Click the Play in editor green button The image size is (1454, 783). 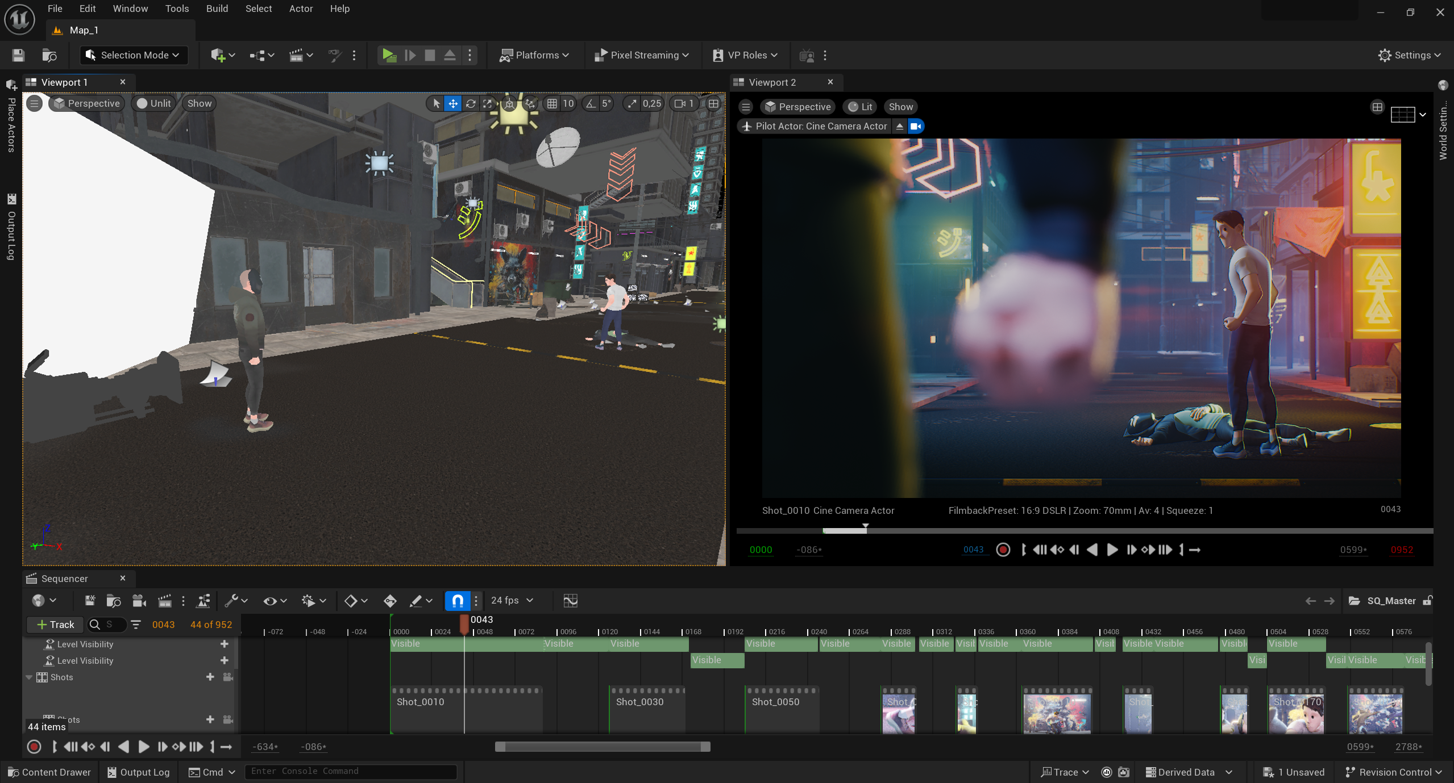(x=389, y=55)
